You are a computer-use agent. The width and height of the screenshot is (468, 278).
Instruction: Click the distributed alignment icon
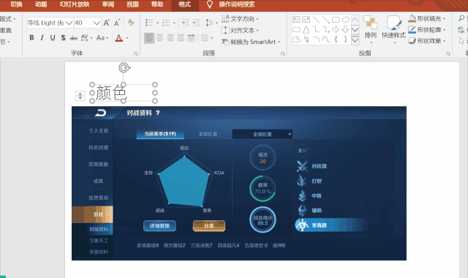coord(191,38)
